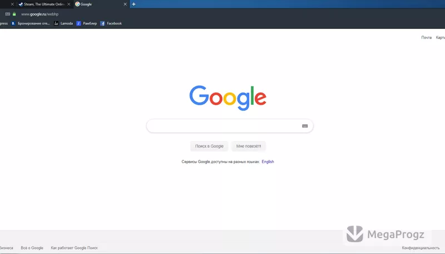
Task: Click the Google tab favicon
Action: tap(77, 4)
